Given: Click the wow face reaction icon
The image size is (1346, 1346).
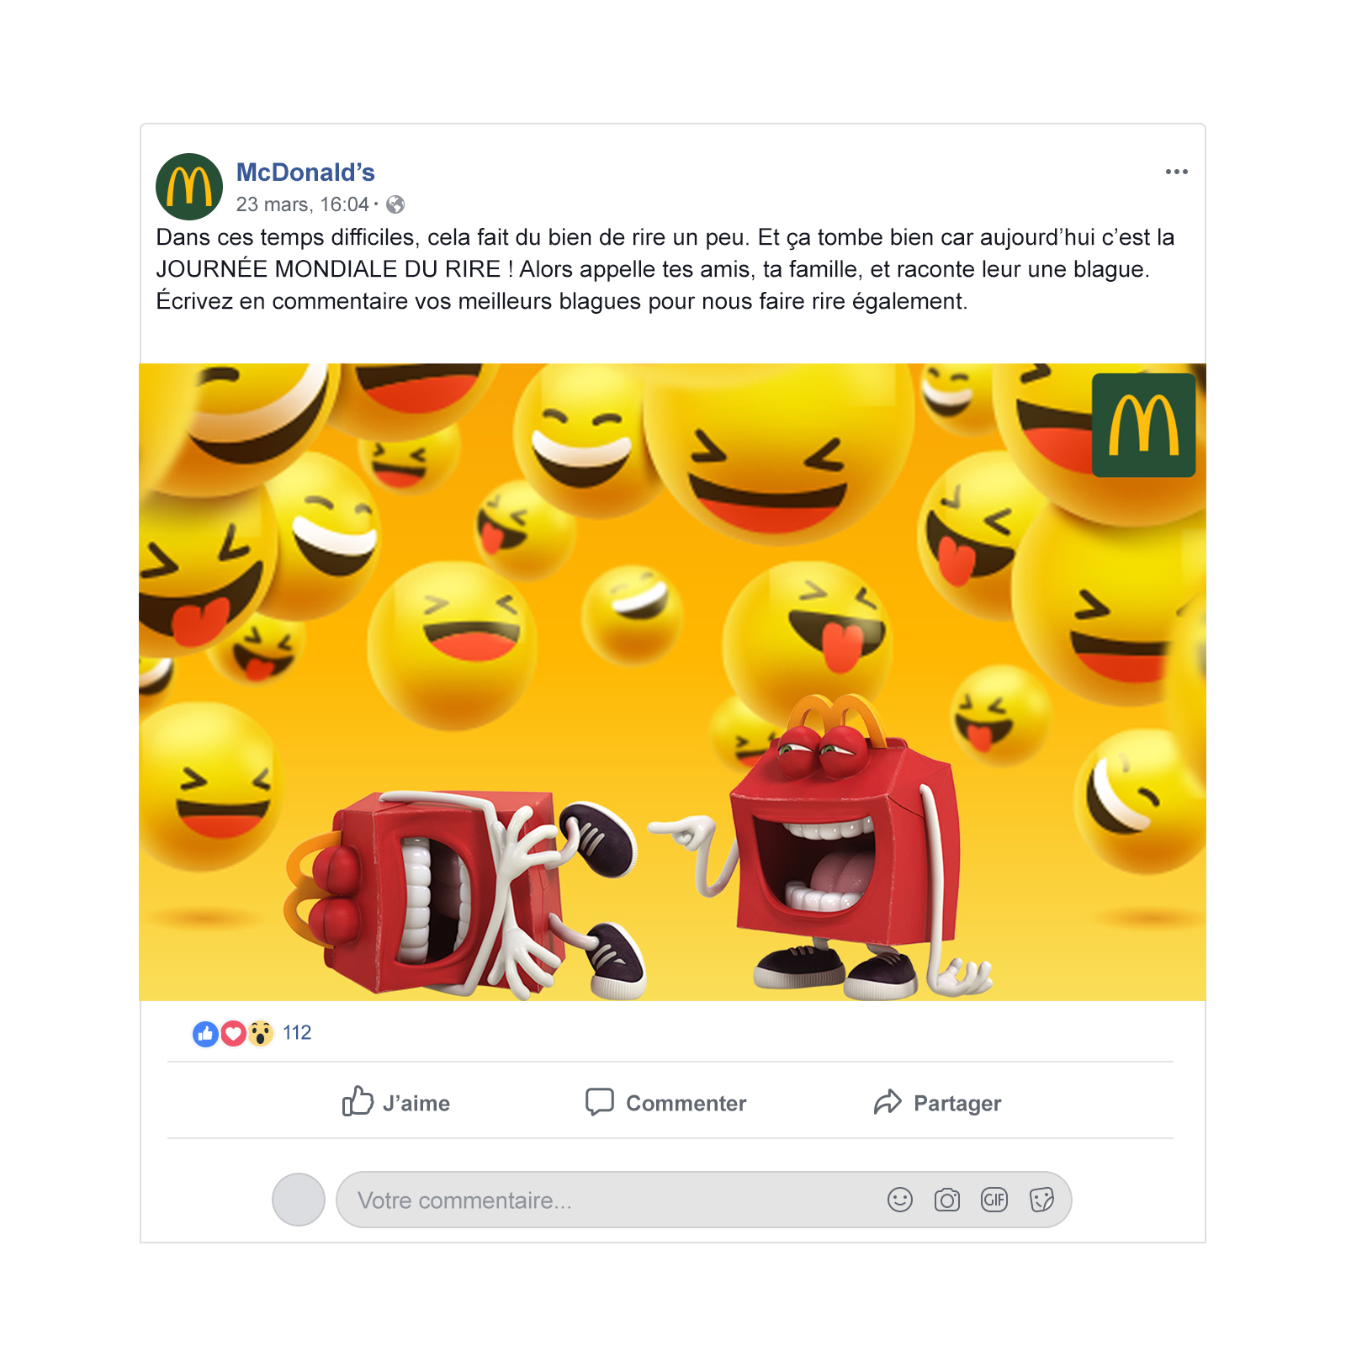Looking at the screenshot, I should 261,1033.
